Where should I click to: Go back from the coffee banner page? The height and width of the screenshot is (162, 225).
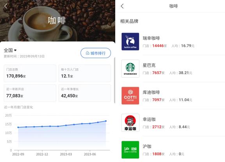tap(6, 6)
